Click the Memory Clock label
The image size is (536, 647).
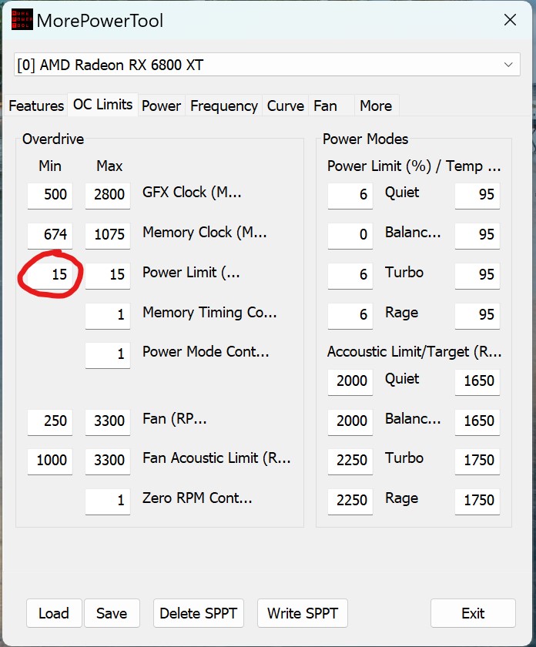click(205, 233)
